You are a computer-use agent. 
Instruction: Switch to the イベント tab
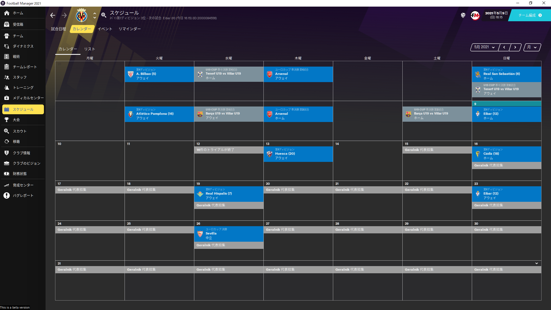point(105,29)
